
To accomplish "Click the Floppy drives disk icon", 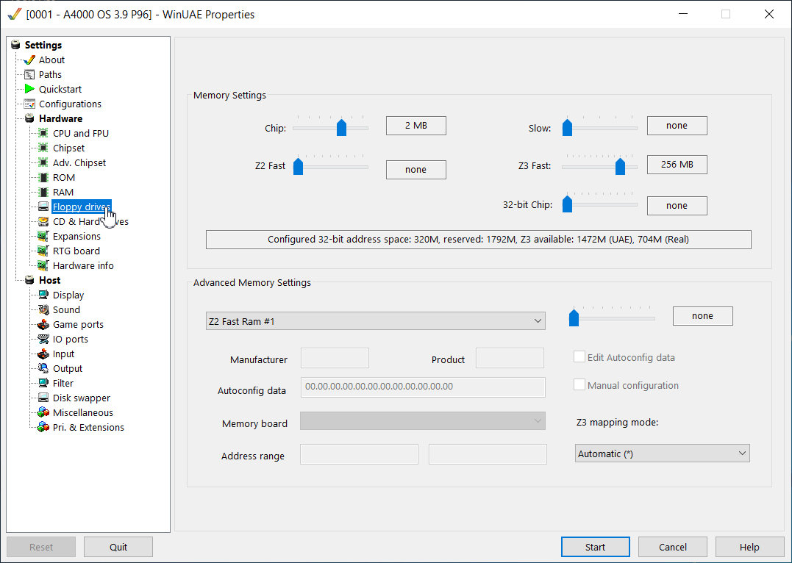I will coord(43,207).
